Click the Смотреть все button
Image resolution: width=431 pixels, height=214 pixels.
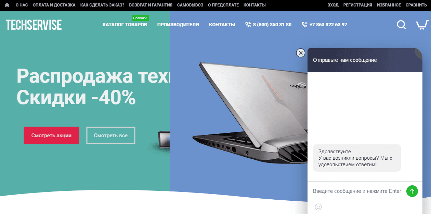[x=111, y=135]
